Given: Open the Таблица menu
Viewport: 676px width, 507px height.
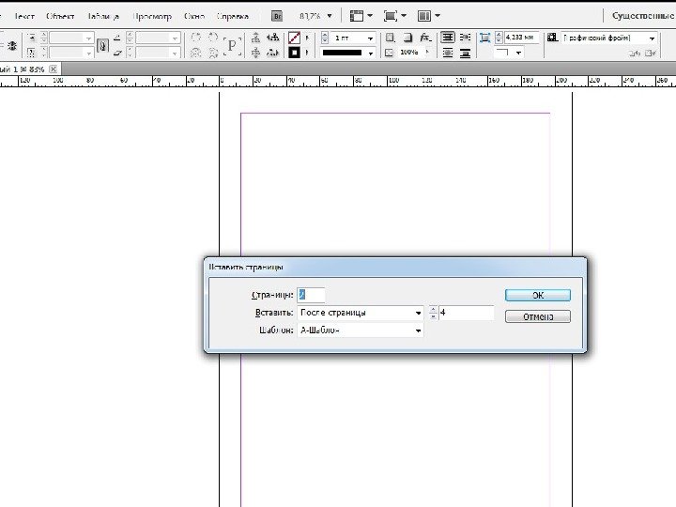Looking at the screenshot, I should coord(102,16).
